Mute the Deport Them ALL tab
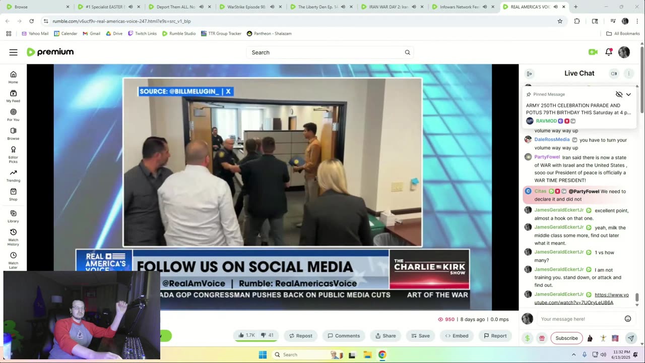645x363 pixels. (x=201, y=7)
